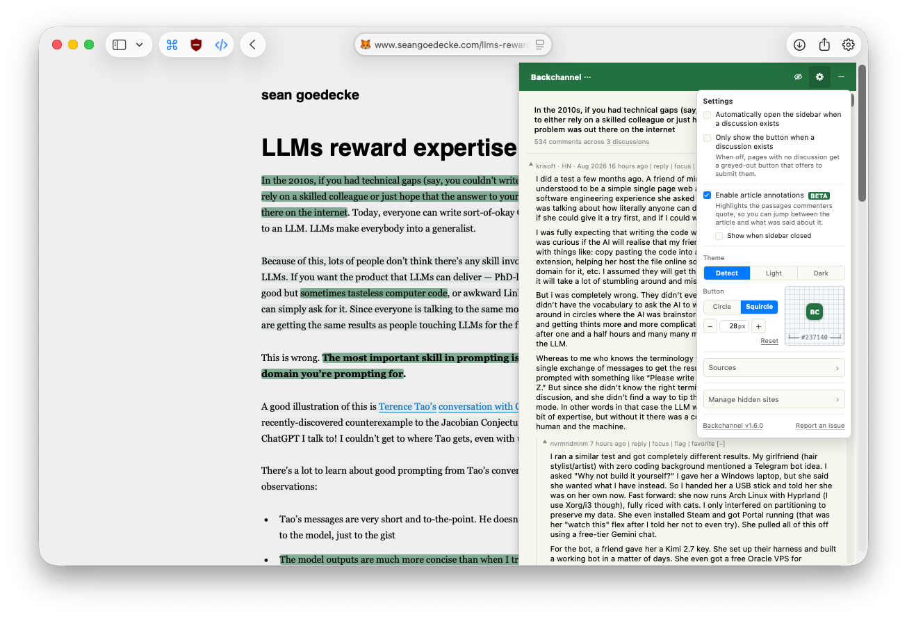907x617 pixels.
Task: Click the highlighted 'In the 2010s' opening passage
Action: 390,196
